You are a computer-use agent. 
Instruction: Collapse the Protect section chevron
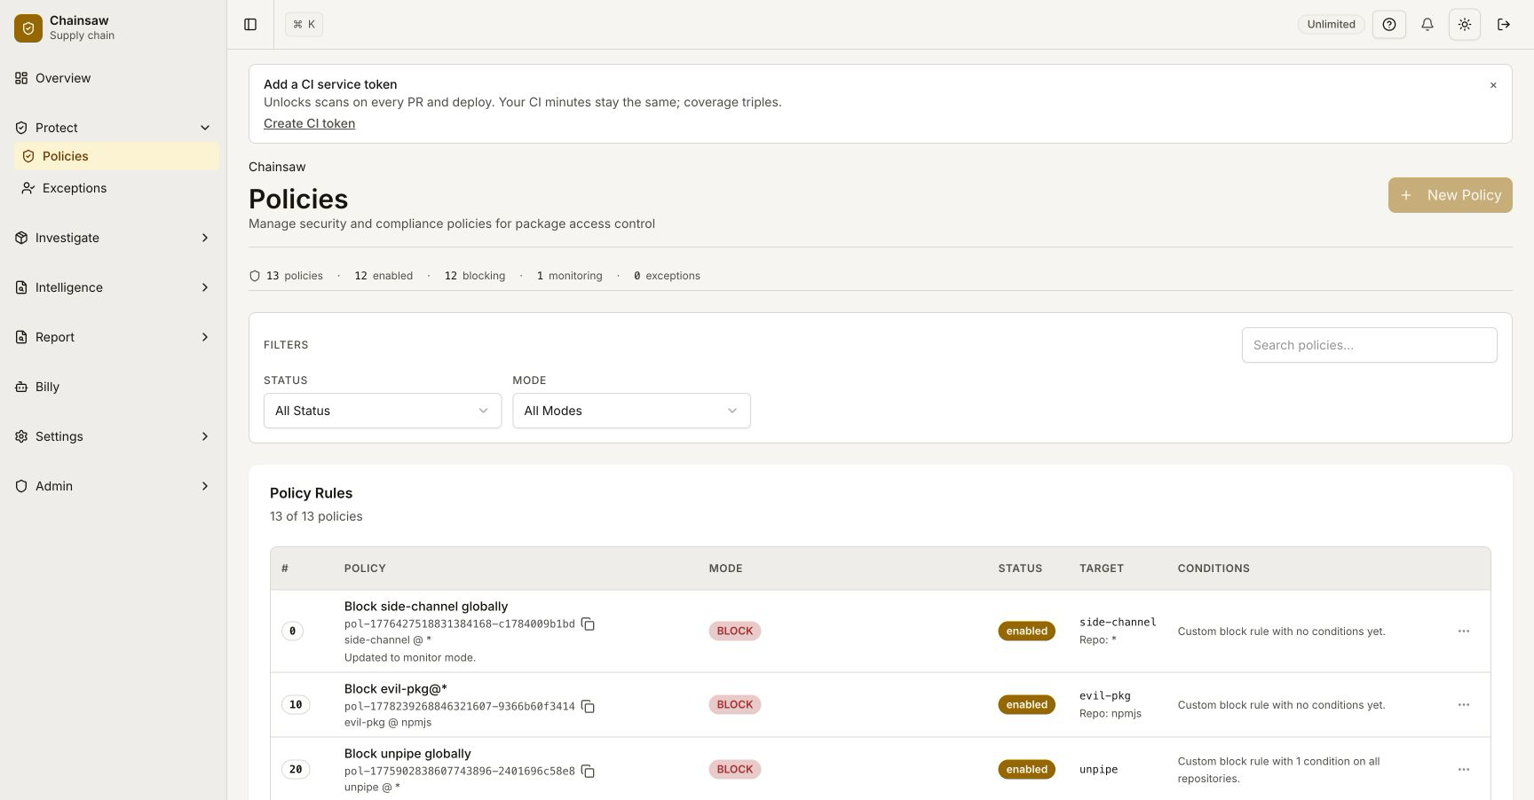pos(205,128)
